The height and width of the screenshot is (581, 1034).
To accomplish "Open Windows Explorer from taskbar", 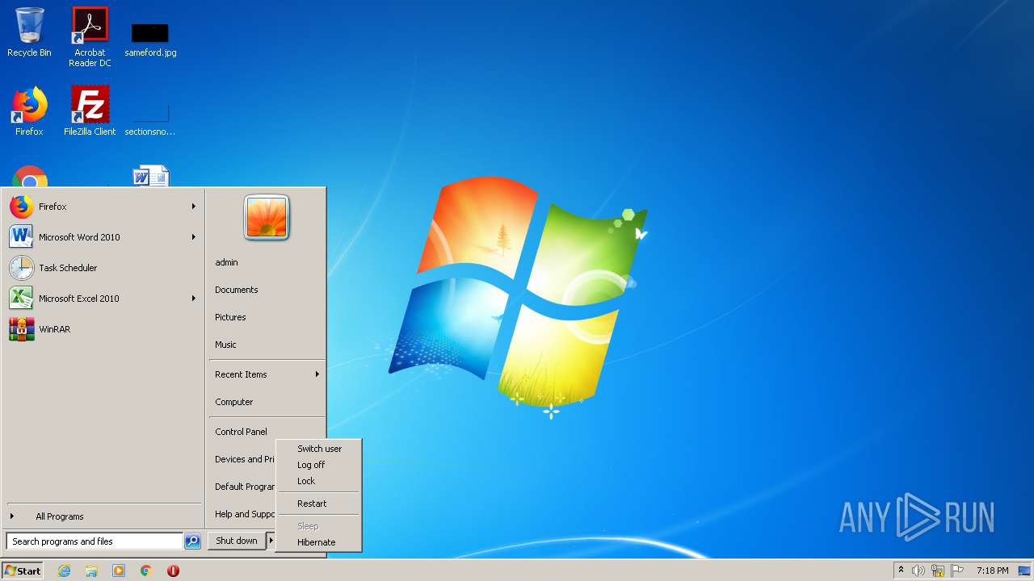I will click(x=91, y=571).
